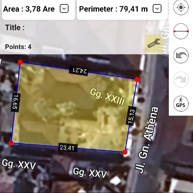This screenshot has width=193, height=193.
Task: Click the greyed redo arrow
Action: tap(181, 79)
